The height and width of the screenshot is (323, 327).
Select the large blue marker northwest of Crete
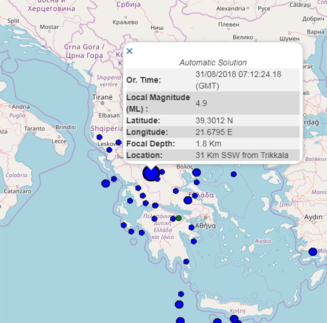click(x=179, y=304)
